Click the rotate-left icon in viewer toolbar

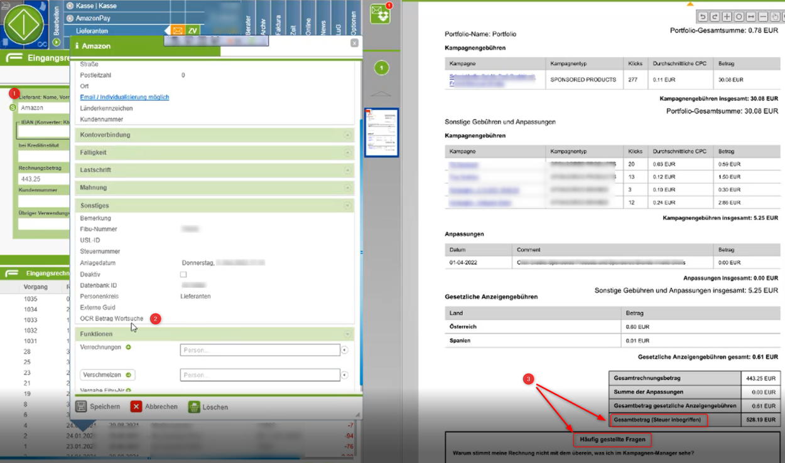703,17
